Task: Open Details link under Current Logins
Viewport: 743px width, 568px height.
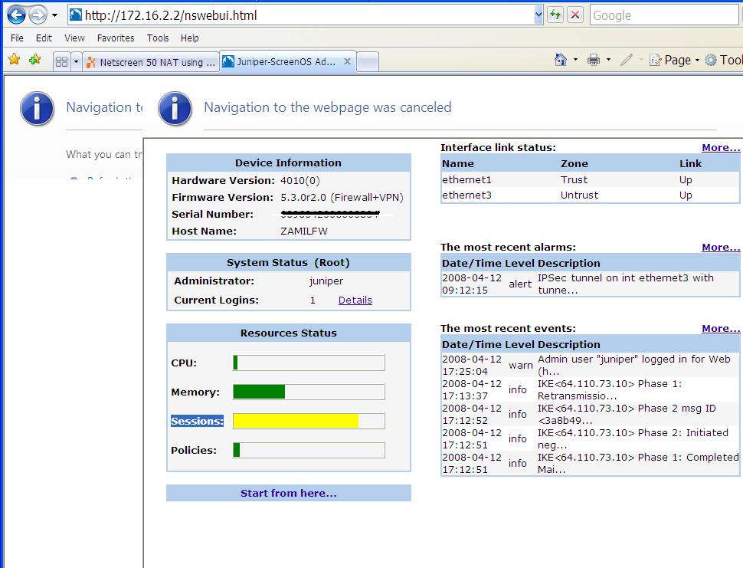Action: pyautogui.click(x=355, y=300)
